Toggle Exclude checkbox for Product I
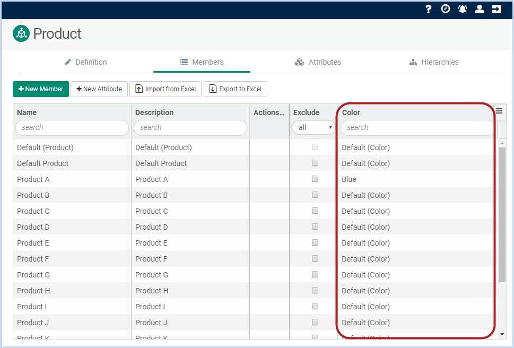The width and height of the screenshot is (514, 348). [x=315, y=306]
